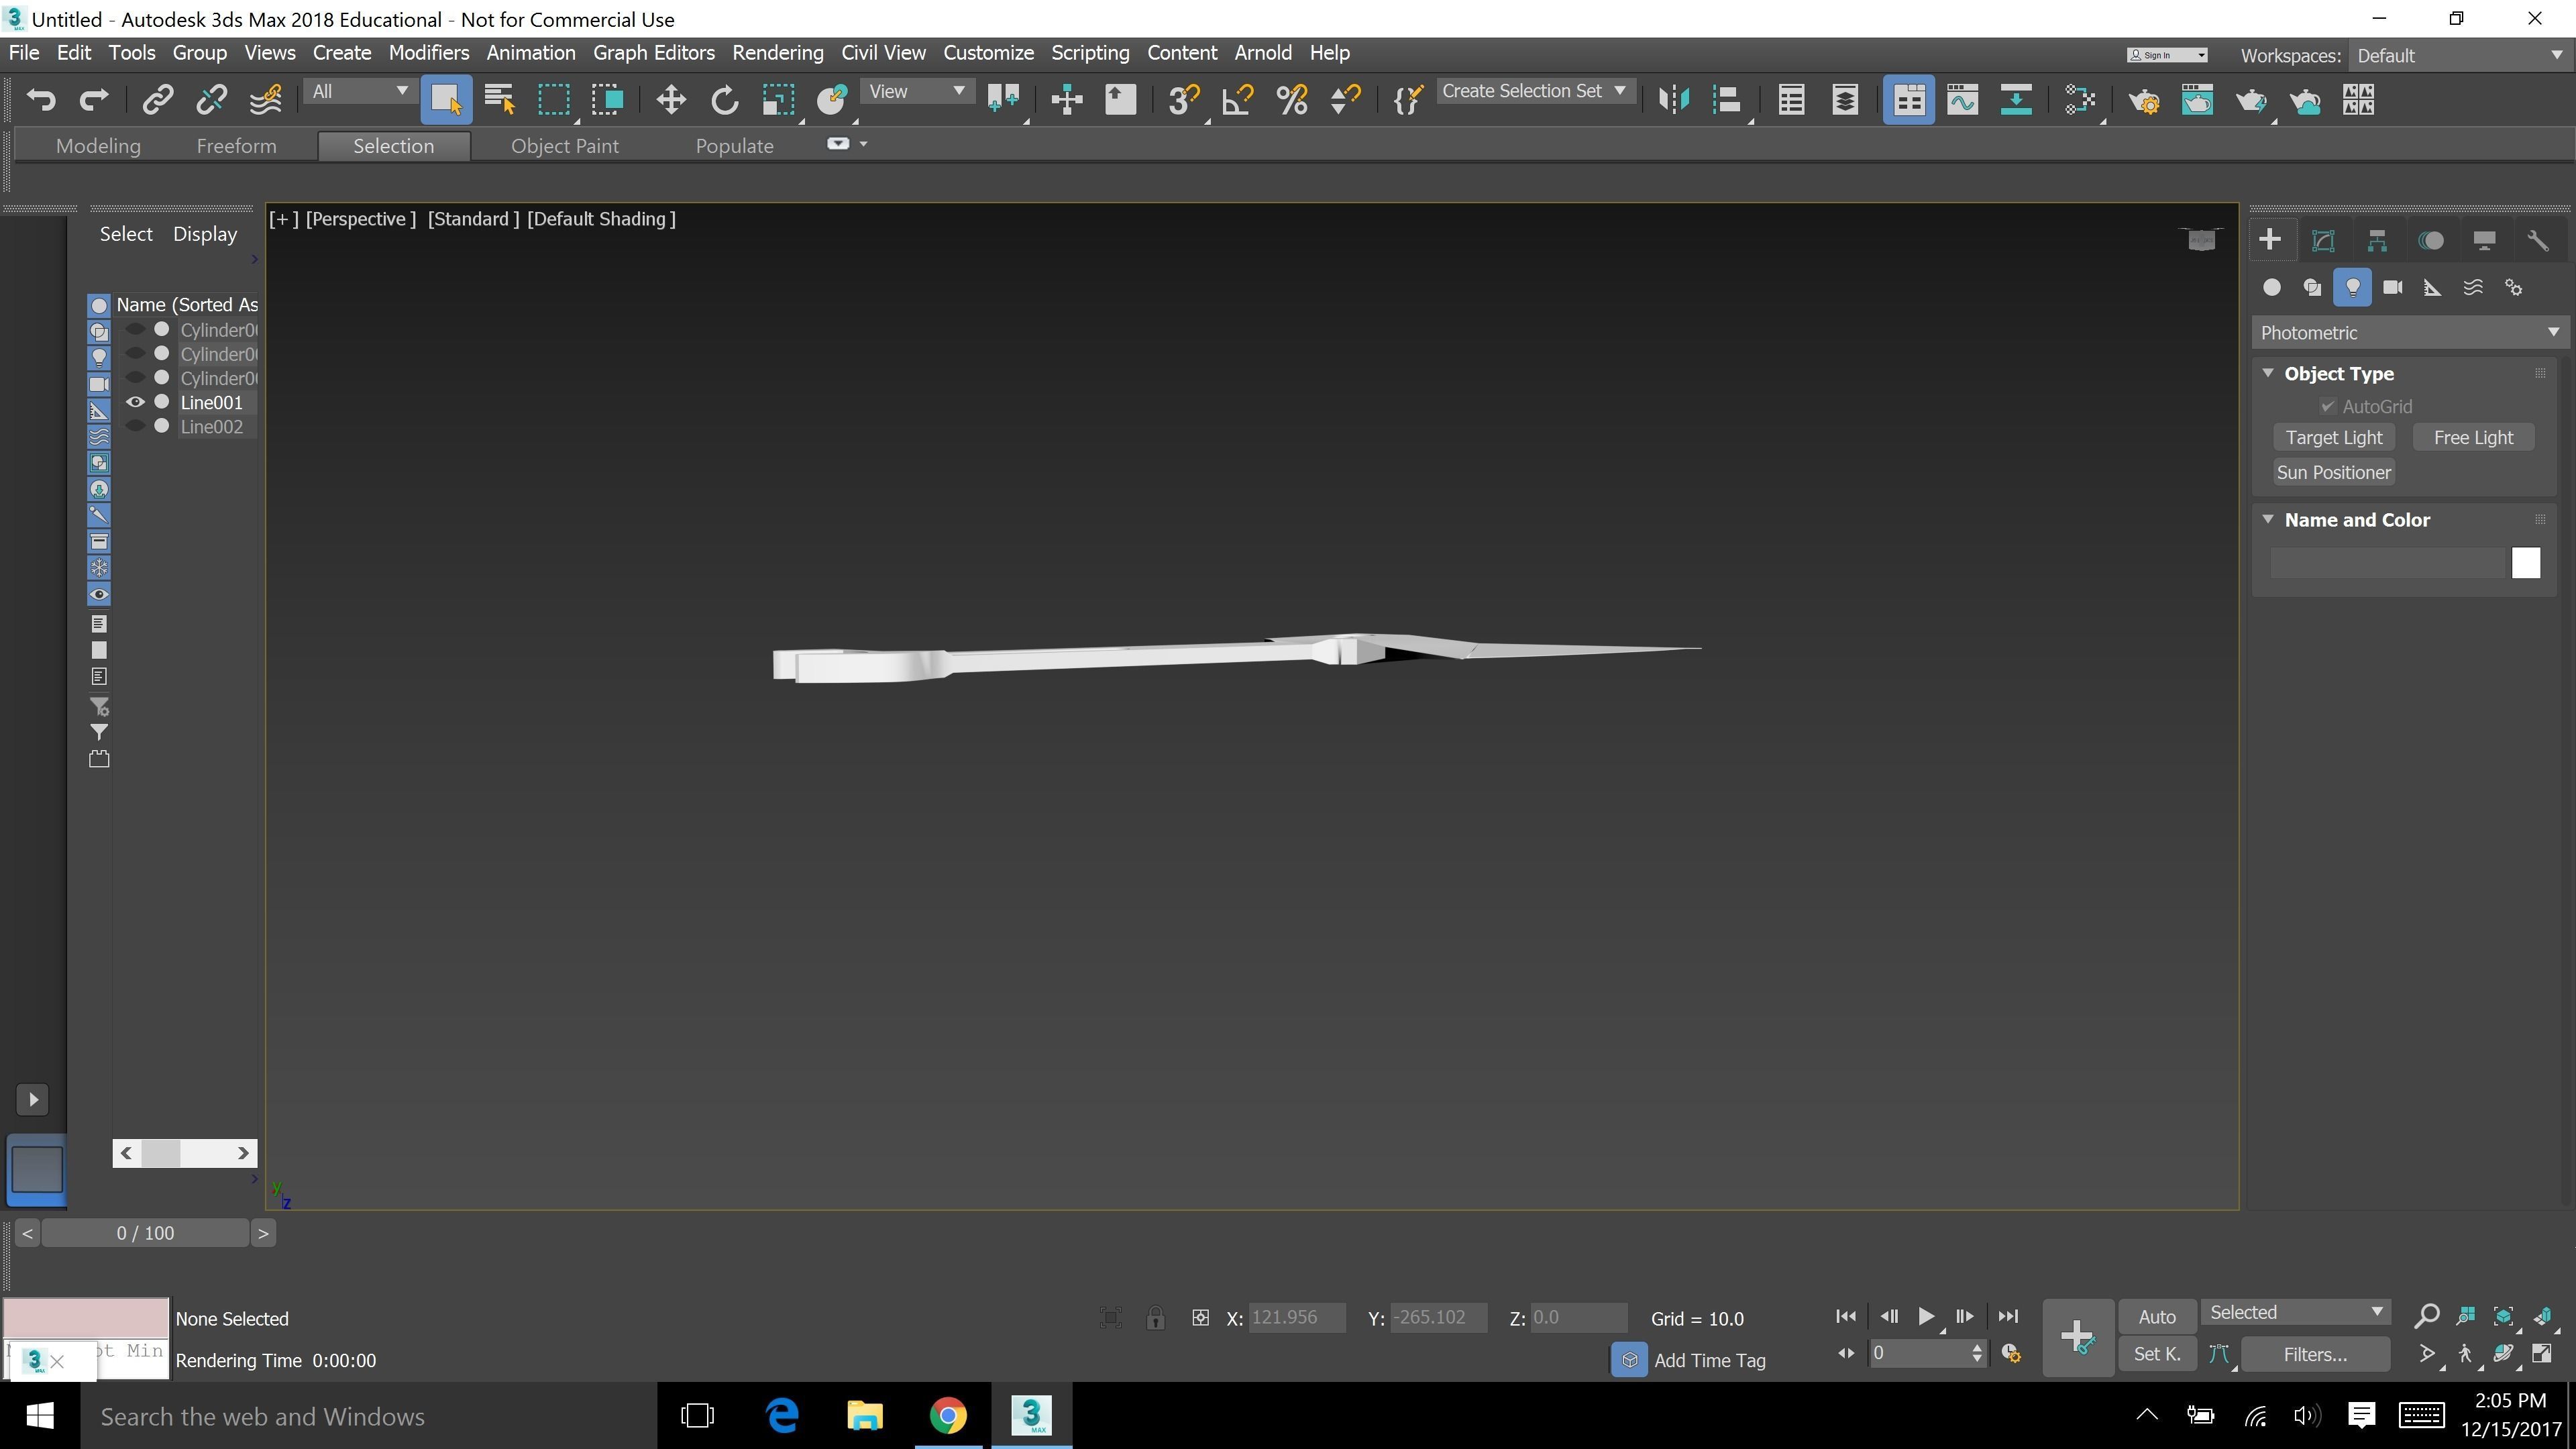Activate the Select Object tool

[446, 99]
